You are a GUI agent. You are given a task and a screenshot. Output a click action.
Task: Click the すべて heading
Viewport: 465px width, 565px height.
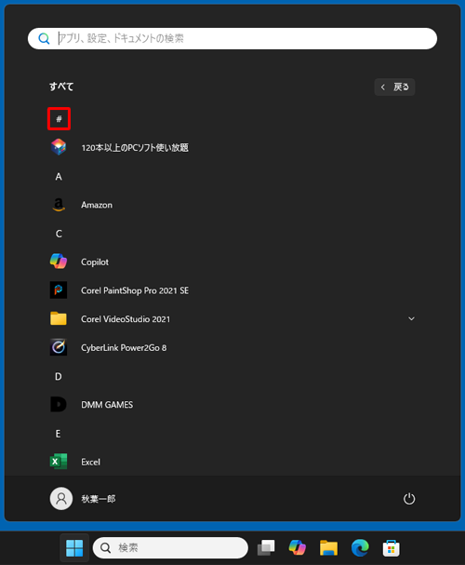pyautogui.click(x=61, y=87)
